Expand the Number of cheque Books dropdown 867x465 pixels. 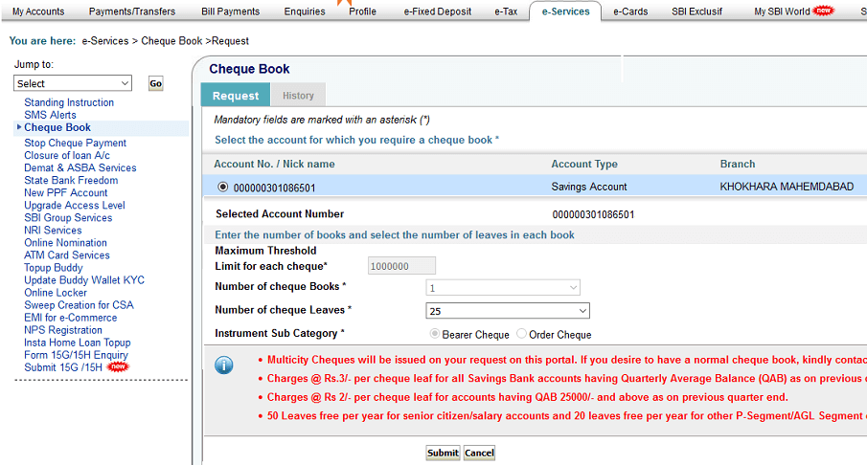pyautogui.click(x=503, y=288)
